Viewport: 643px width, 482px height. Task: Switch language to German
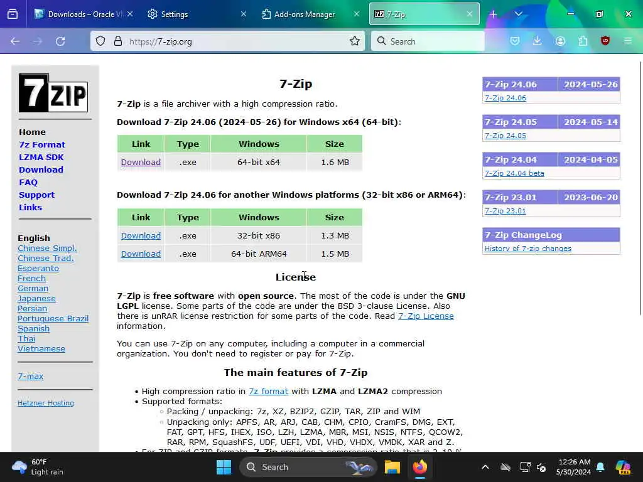[x=33, y=289]
